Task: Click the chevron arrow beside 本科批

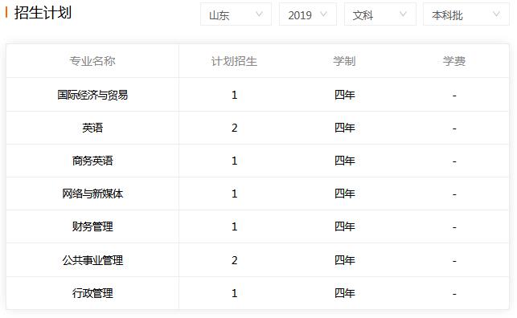Action: coord(496,14)
